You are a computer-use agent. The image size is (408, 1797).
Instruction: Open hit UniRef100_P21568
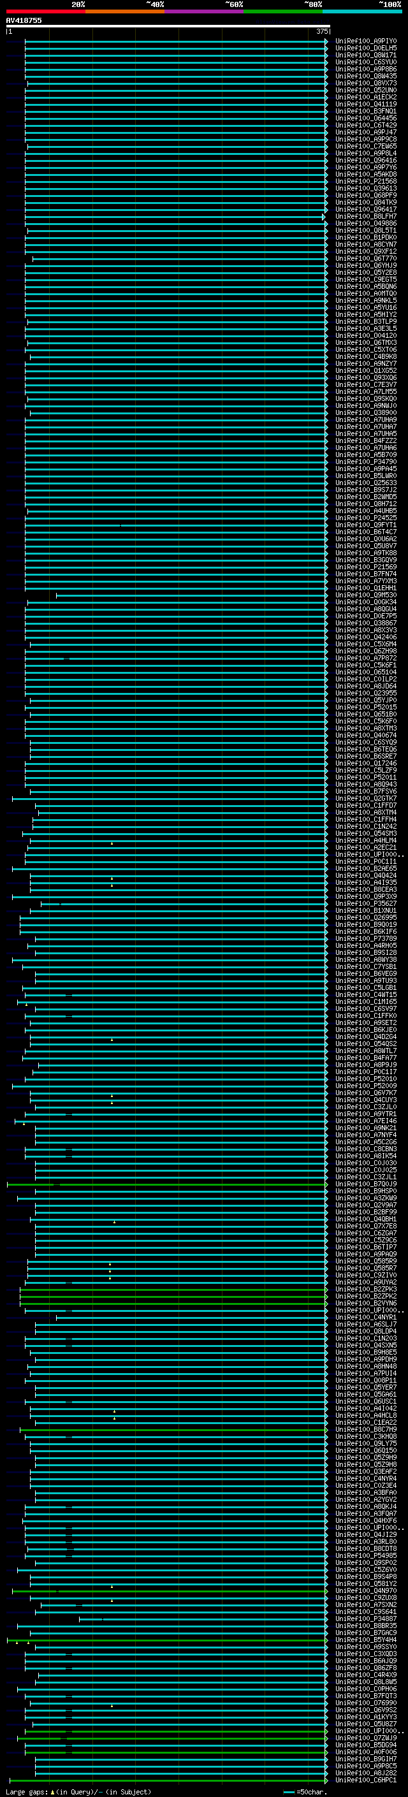[x=365, y=182]
